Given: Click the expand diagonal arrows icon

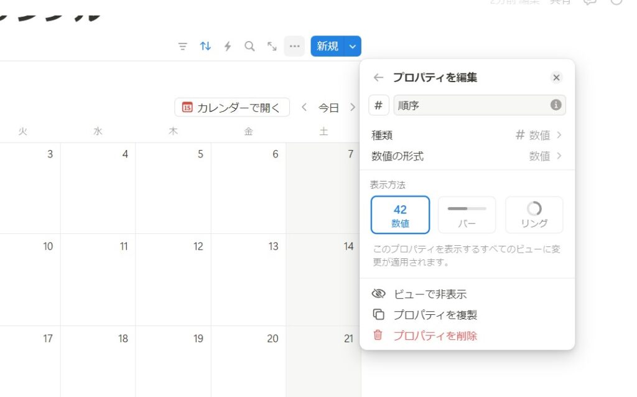Looking at the screenshot, I should 272,47.
